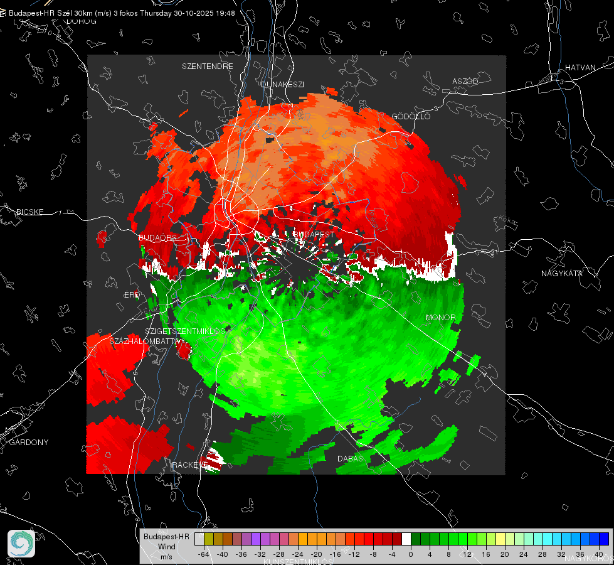Select the pale yellow legend swatch

(x=500, y=539)
